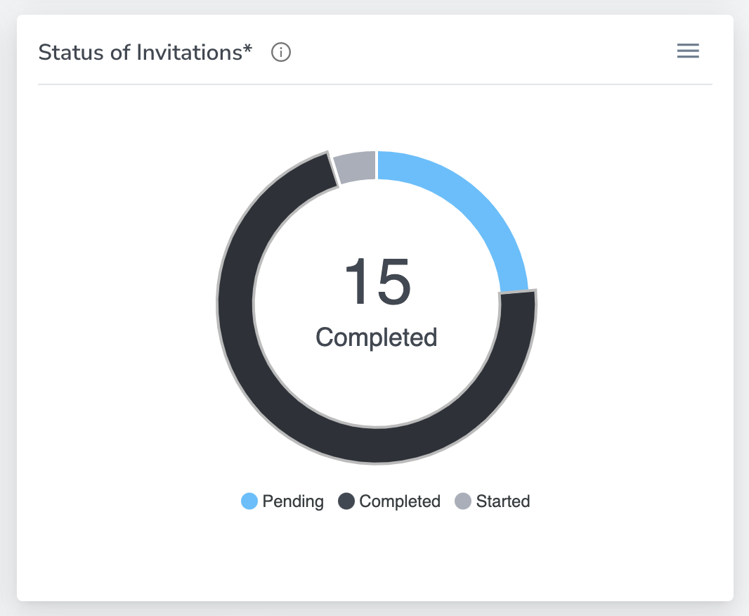Click the info icon beside Status of Invitations
The height and width of the screenshot is (616, 749).
coord(281,53)
